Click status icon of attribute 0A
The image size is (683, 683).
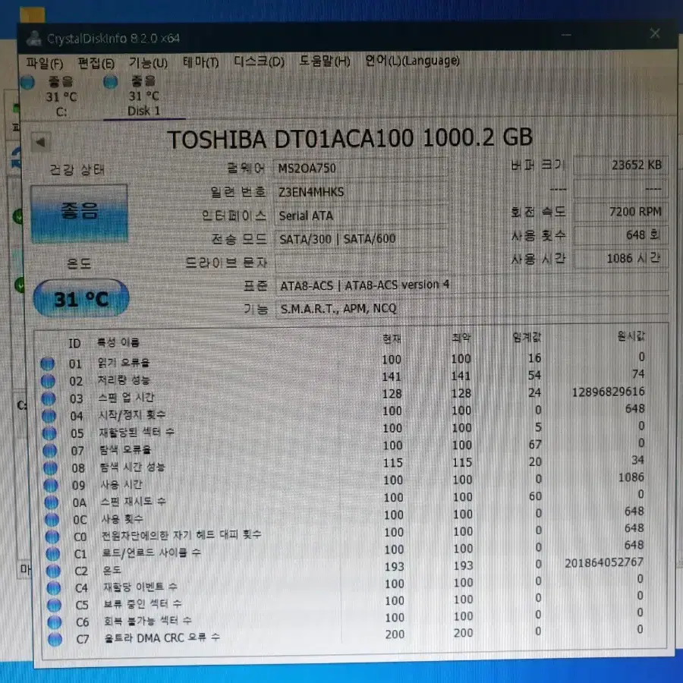coord(51,502)
